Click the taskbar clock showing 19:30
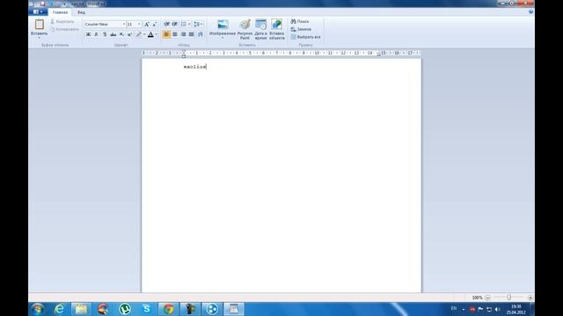The width and height of the screenshot is (563, 316). point(516,309)
